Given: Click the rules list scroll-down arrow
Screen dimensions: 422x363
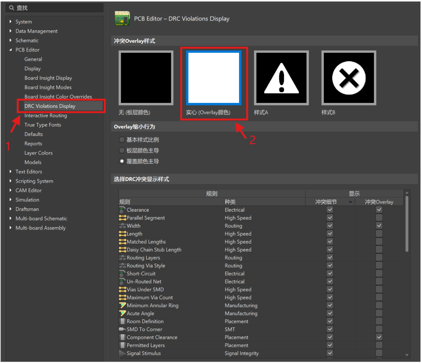Looking at the screenshot, I should point(407,355).
